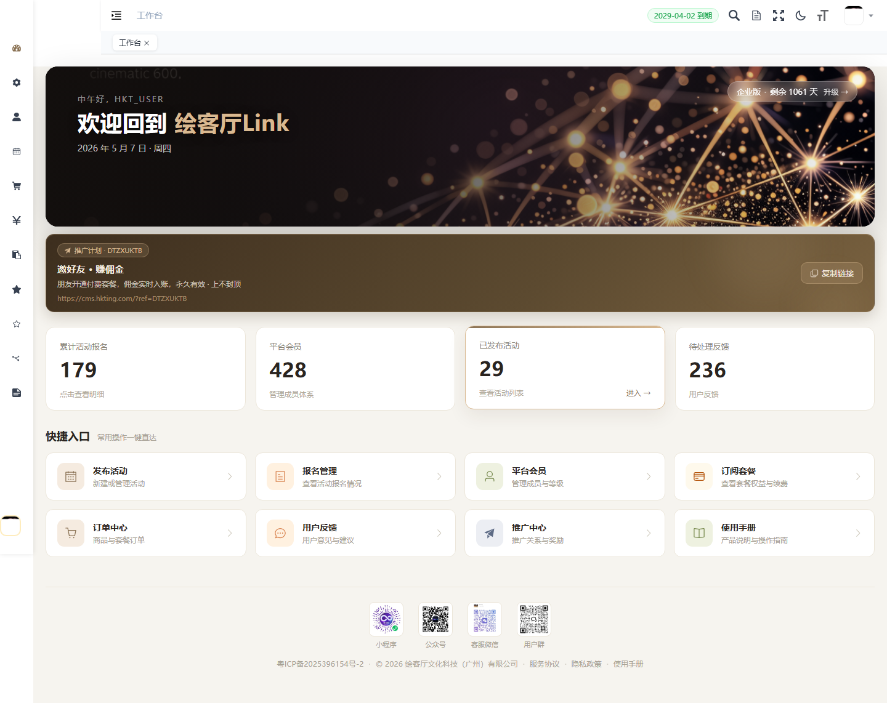Open the 订单中心 shortcut cart icon
This screenshot has width=887, height=703.
(x=71, y=533)
